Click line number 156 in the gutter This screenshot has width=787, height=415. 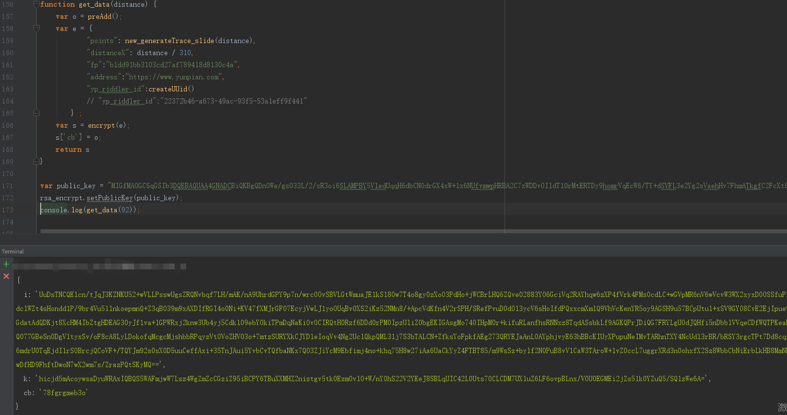pyautogui.click(x=8, y=4)
